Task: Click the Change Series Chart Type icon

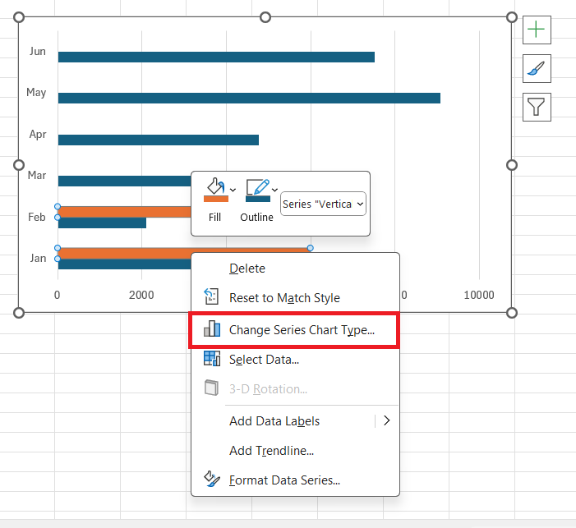Action: tap(212, 328)
